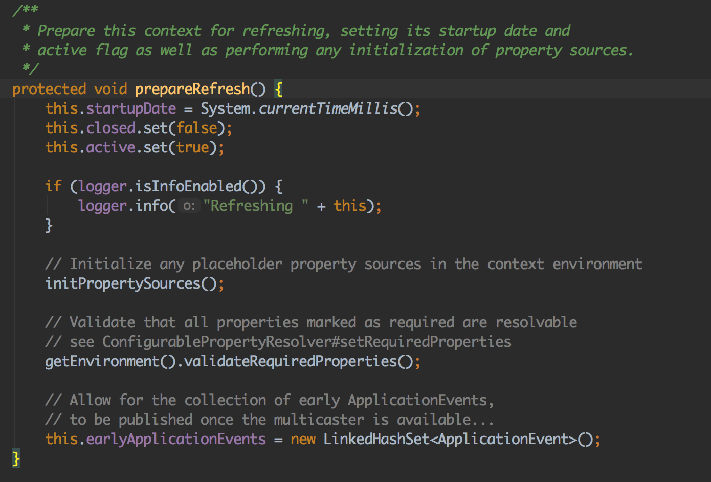
Task: Click the initPropertySources call
Action: pyautogui.click(x=123, y=284)
